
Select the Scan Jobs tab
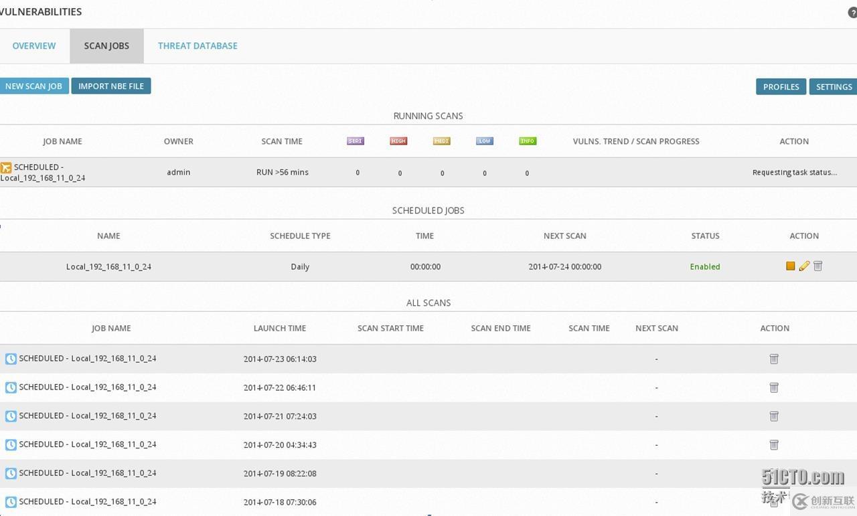point(106,46)
